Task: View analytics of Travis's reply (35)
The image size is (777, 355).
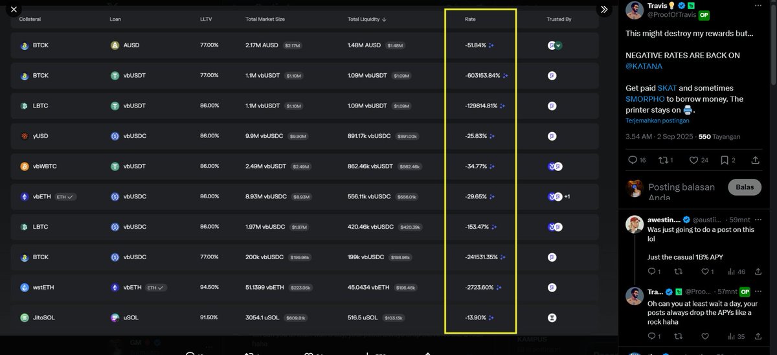Action: point(736,336)
